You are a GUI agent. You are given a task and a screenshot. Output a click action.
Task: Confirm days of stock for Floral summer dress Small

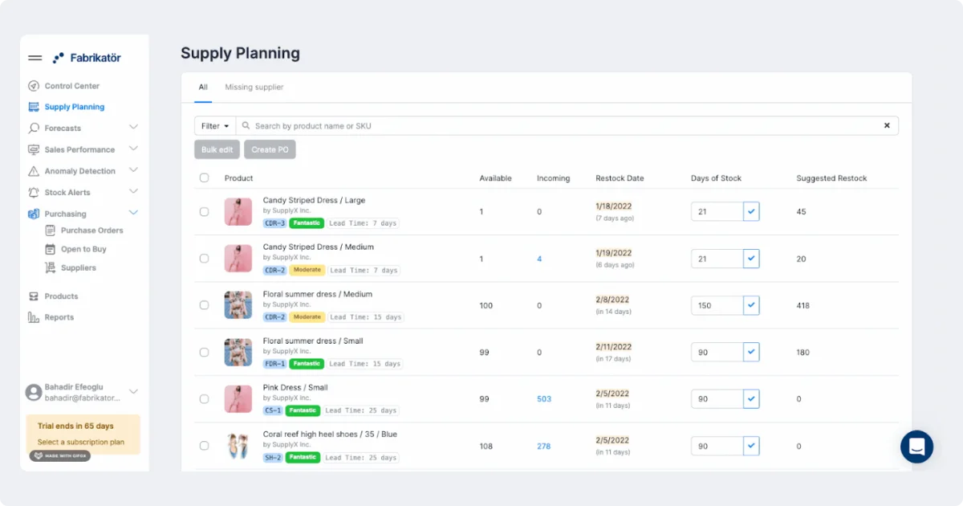click(751, 353)
